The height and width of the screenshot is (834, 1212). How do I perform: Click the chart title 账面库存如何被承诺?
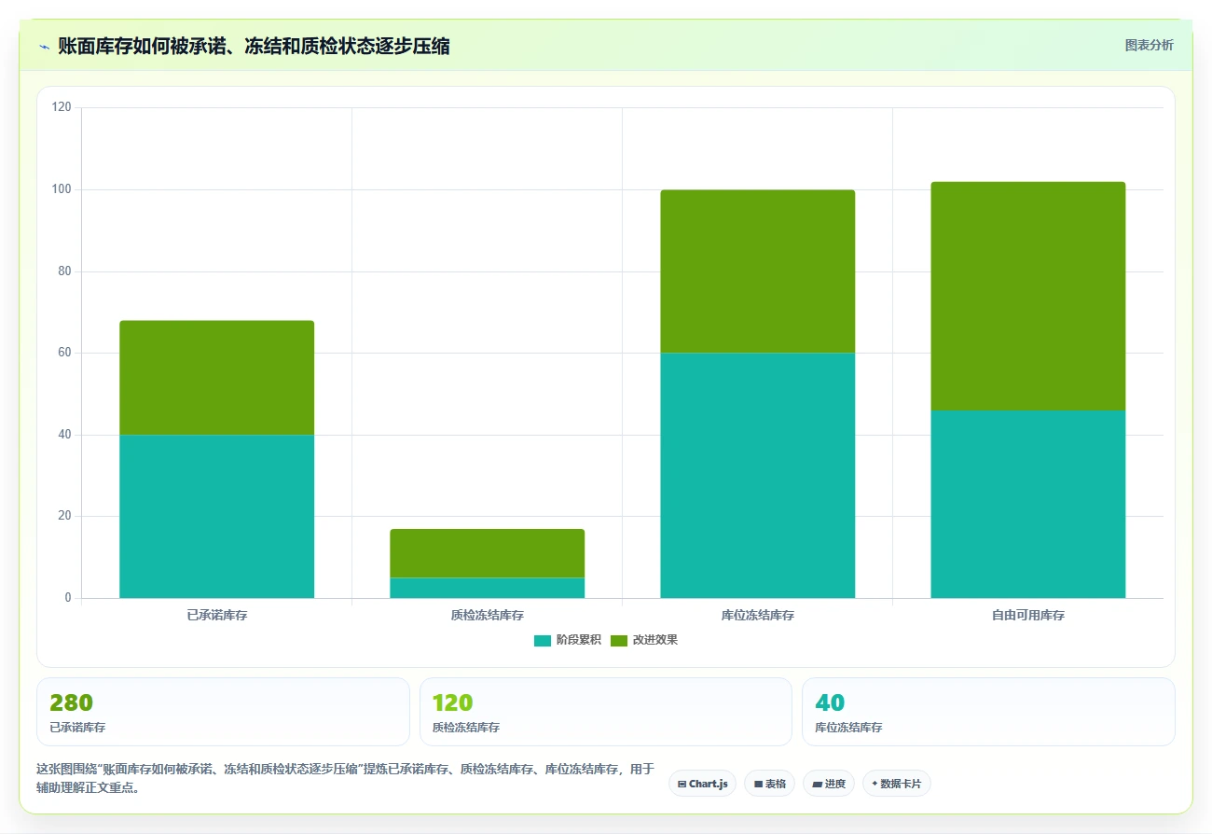click(254, 47)
